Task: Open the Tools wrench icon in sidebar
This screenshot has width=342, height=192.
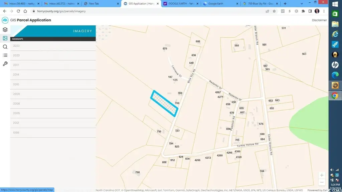Action: point(5,64)
